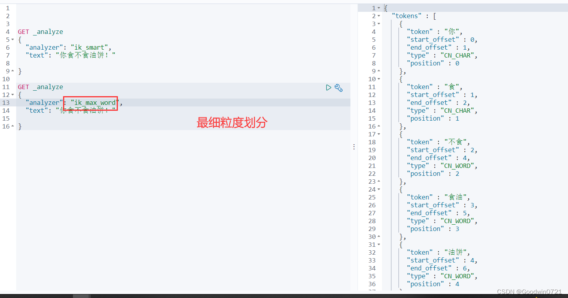Click the "end_offset" : 5 line
The height and width of the screenshot is (298, 568).
click(438, 213)
